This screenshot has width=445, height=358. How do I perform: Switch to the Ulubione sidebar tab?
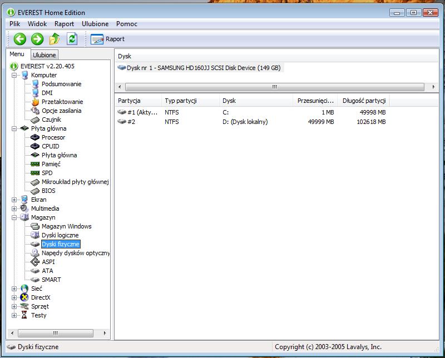click(44, 54)
